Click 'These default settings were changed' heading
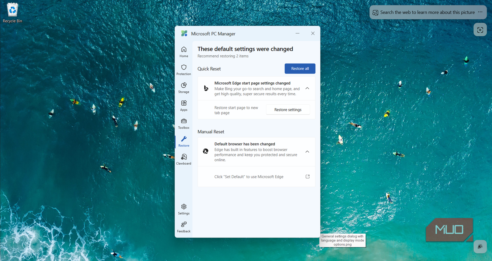492x261 pixels. 245,49
